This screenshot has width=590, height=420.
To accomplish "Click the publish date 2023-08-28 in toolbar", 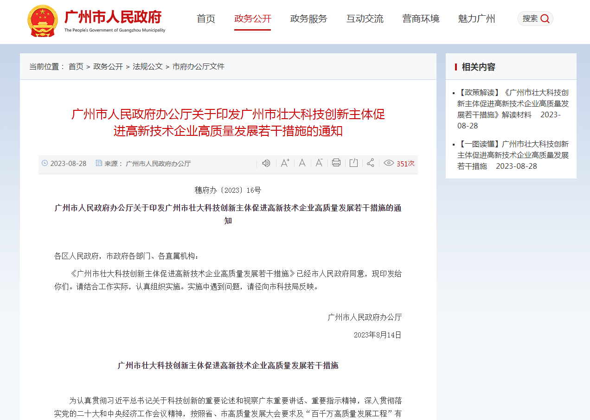I will pyautogui.click(x=68, y=164).
